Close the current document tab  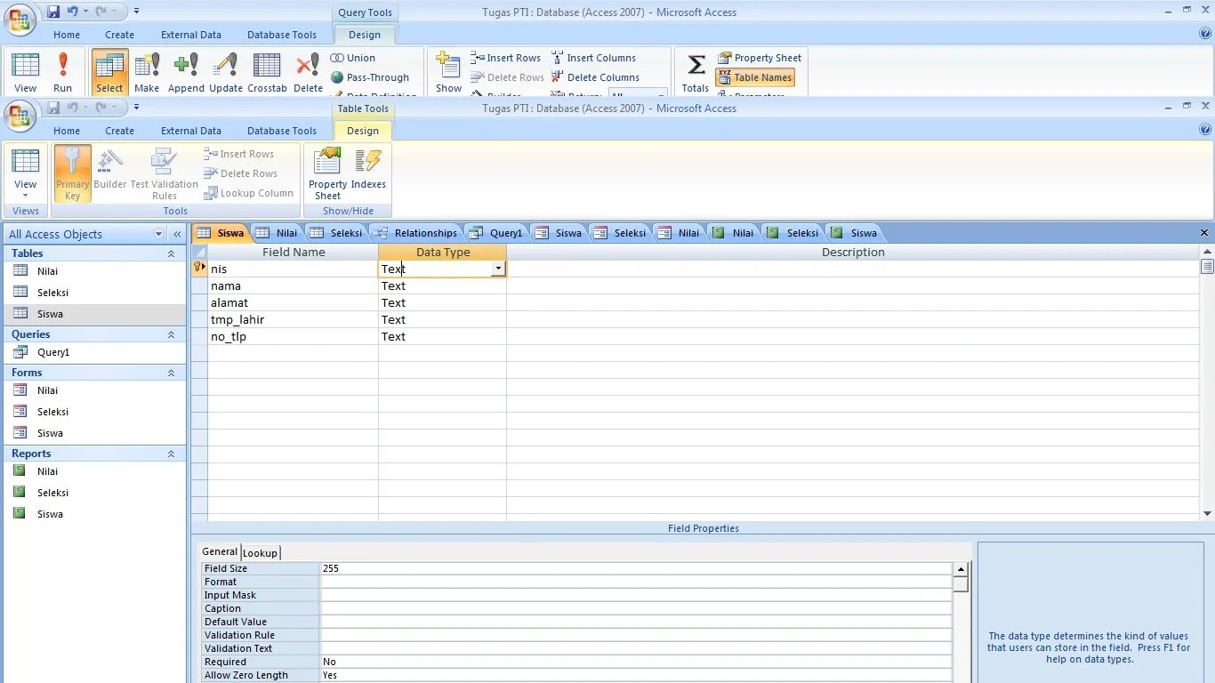click(1205, 233)
